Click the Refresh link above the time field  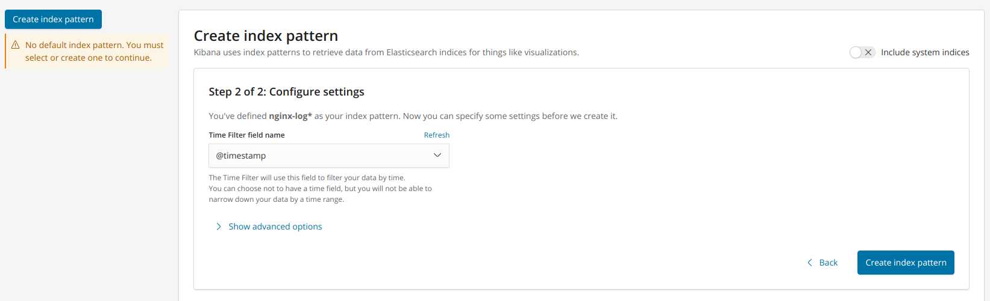pyautogui.click(x=437, y=135)
